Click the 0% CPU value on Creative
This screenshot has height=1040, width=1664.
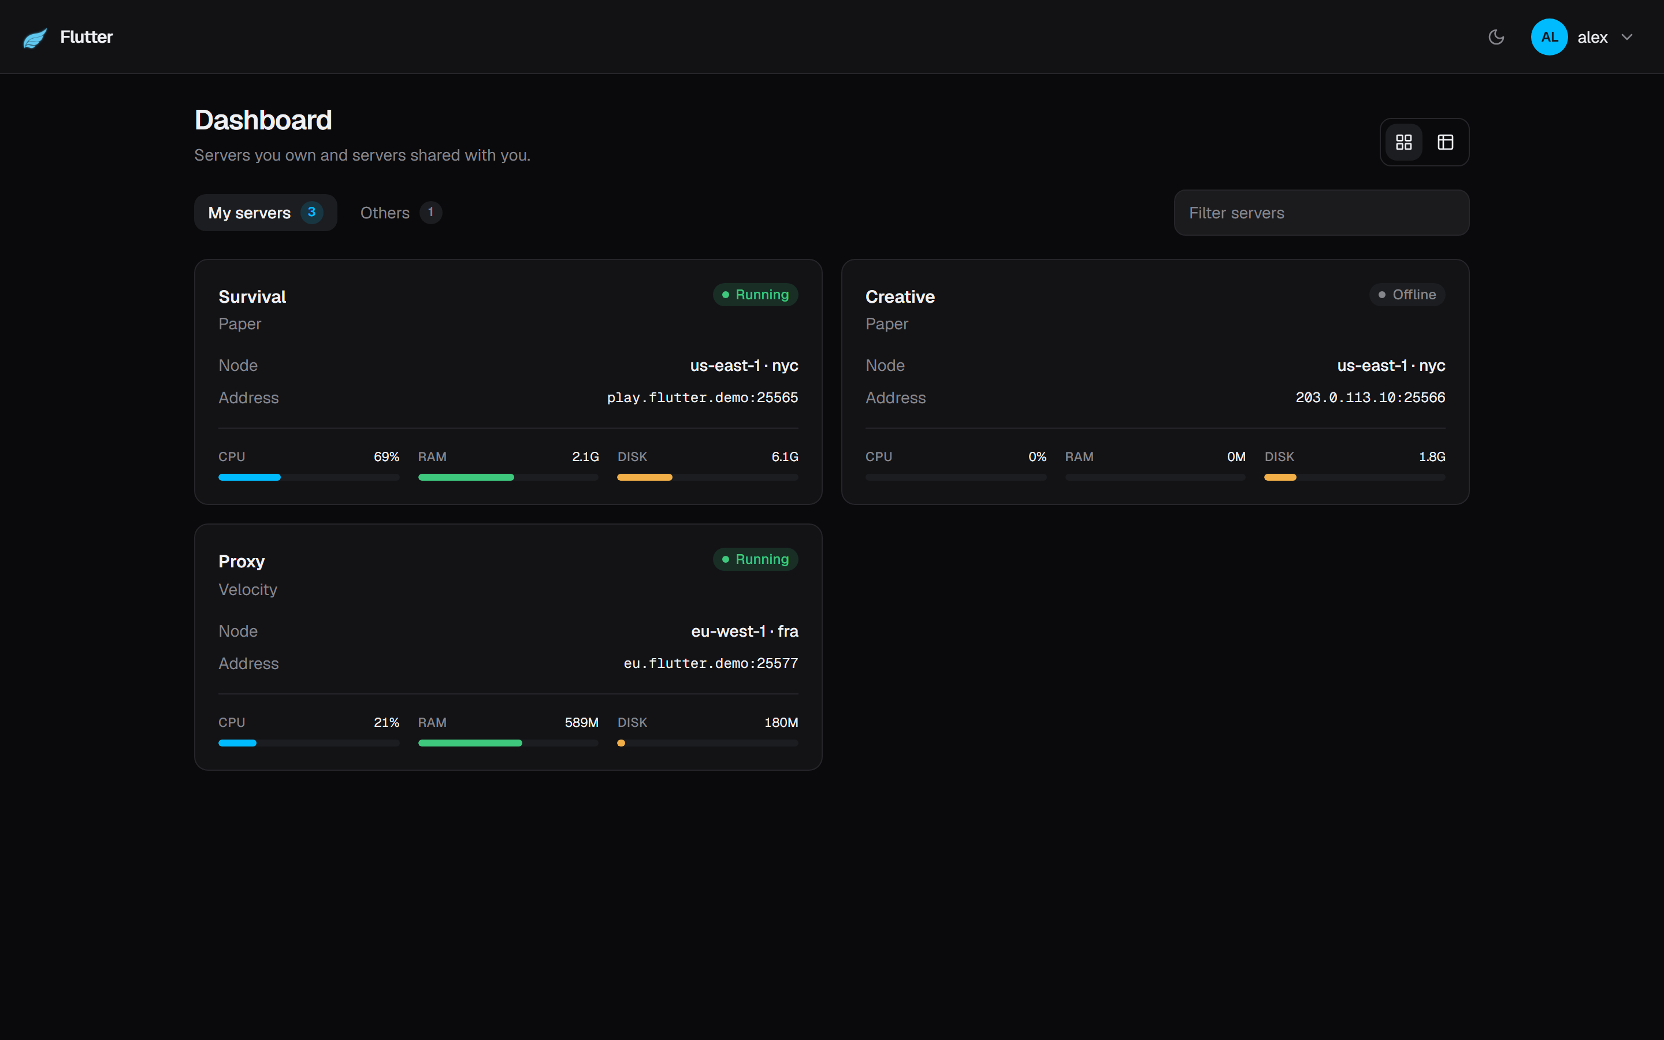(x=1037, y=456)
